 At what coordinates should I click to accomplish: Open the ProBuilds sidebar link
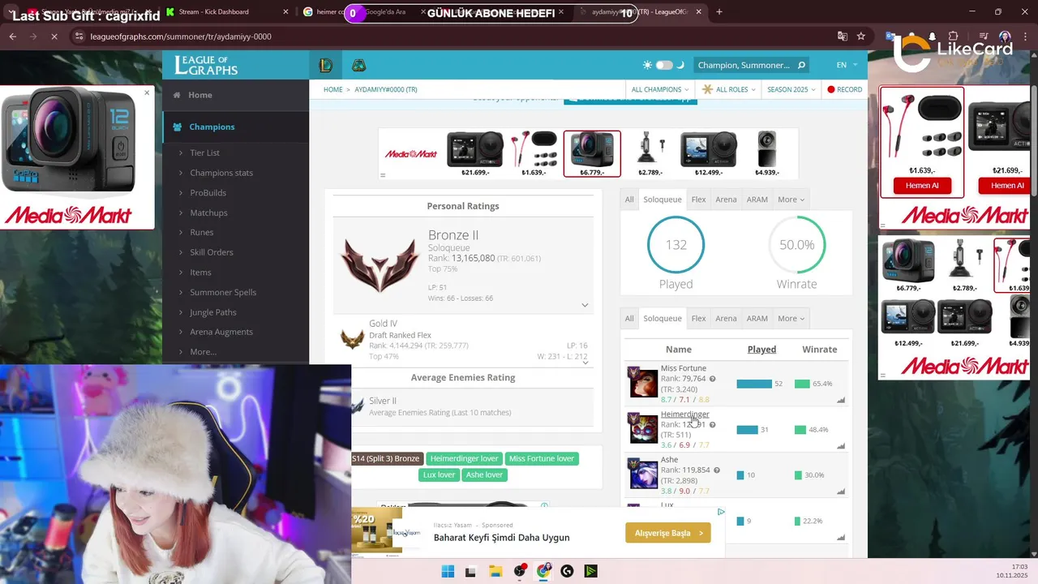(208, 193)
